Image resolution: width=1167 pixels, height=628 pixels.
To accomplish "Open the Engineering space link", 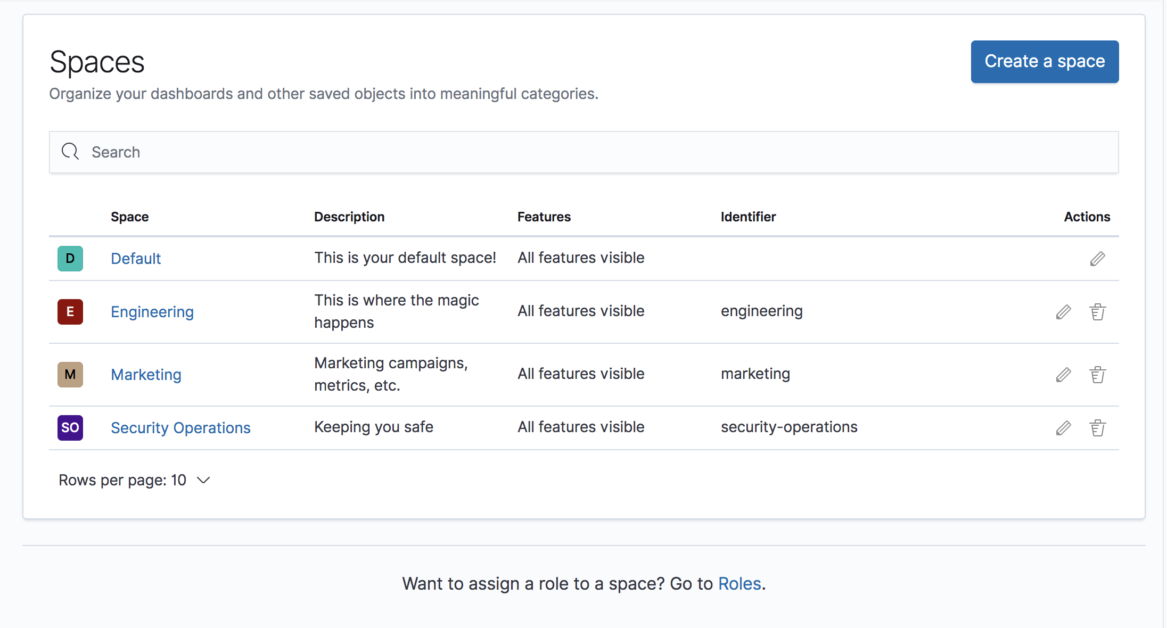I will click(152, 312).
